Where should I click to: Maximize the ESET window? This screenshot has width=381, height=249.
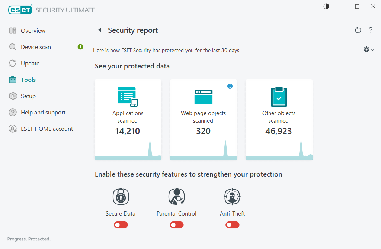point(357,7)
